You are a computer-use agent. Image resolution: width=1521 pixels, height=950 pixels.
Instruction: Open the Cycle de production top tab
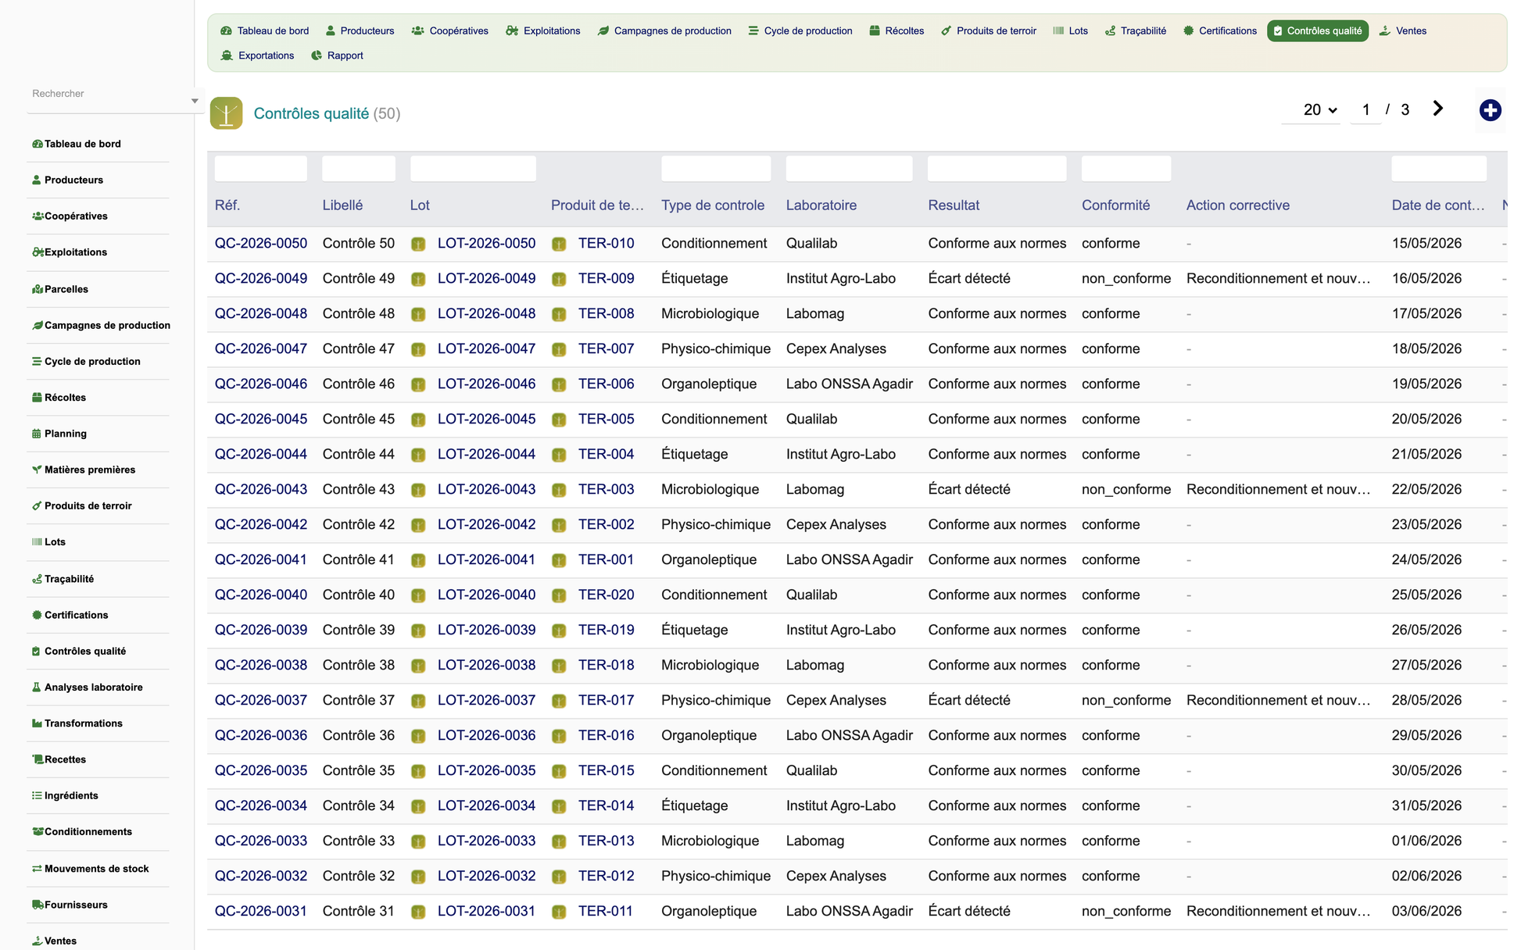(x=800, y=31)
